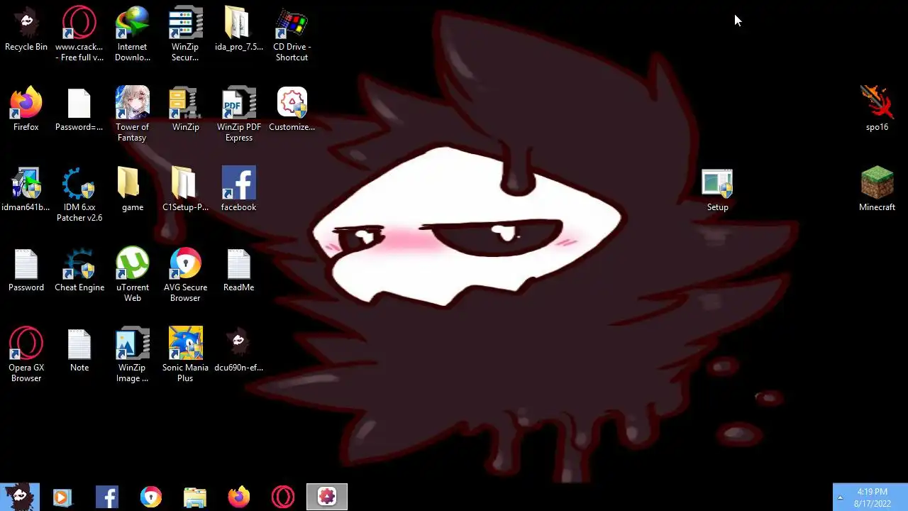Launch Opera GX Browser from desktop
The height and width of the screenshot is (511, 908).
[x=26, y=355]
